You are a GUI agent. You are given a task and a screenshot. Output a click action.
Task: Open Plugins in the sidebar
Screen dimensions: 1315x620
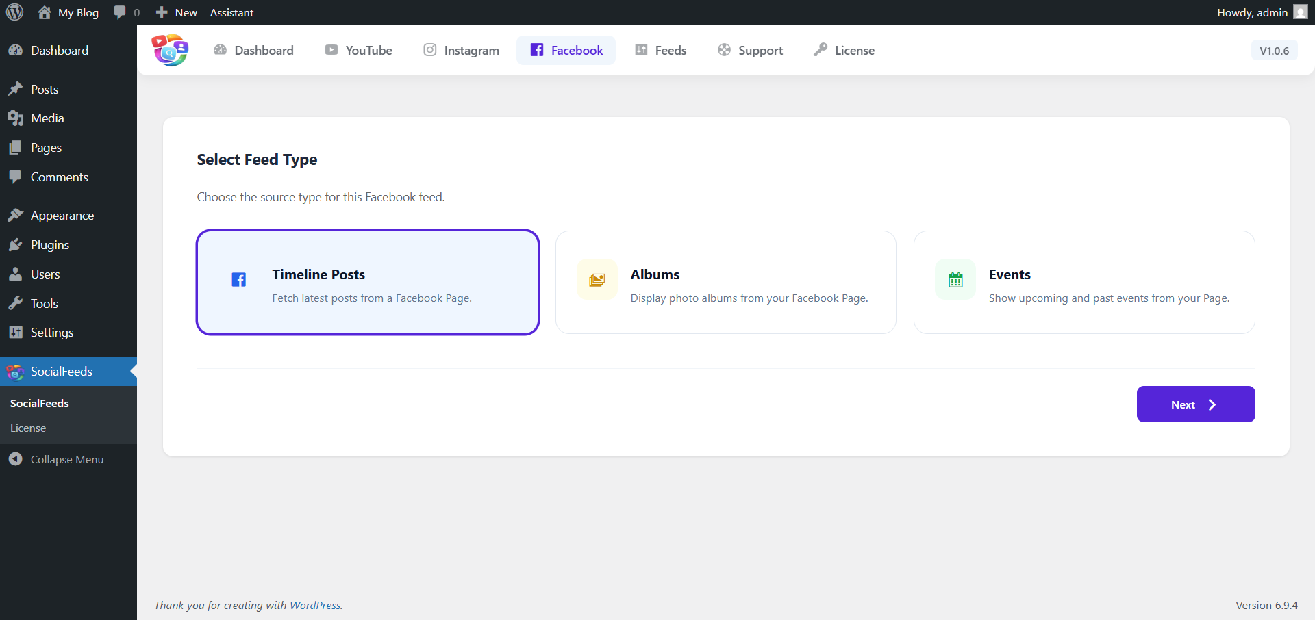point(49,245)
